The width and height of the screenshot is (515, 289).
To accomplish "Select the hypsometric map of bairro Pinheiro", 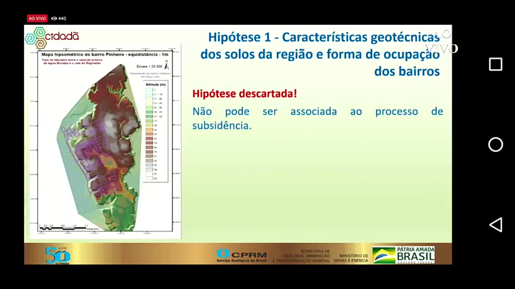I will [105, 141].
